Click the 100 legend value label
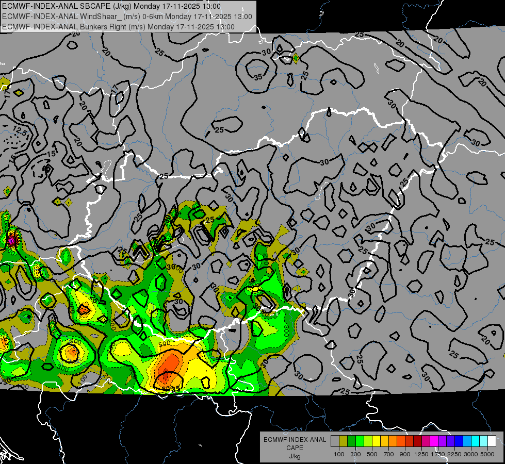505x464 pixels. pos(339,454)
